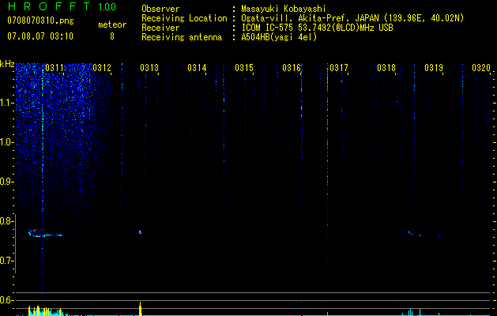This screenshot has width=497, height=316.
Task: Click the meteor count value 8
Action: [x=112, y=36]
